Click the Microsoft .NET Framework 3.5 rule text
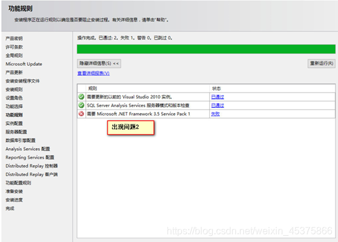This screenshot has height=242, width=338. pos(138,114)
